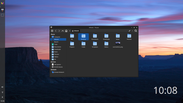
Task: Go forward to next folder
Action: (59, 31)
